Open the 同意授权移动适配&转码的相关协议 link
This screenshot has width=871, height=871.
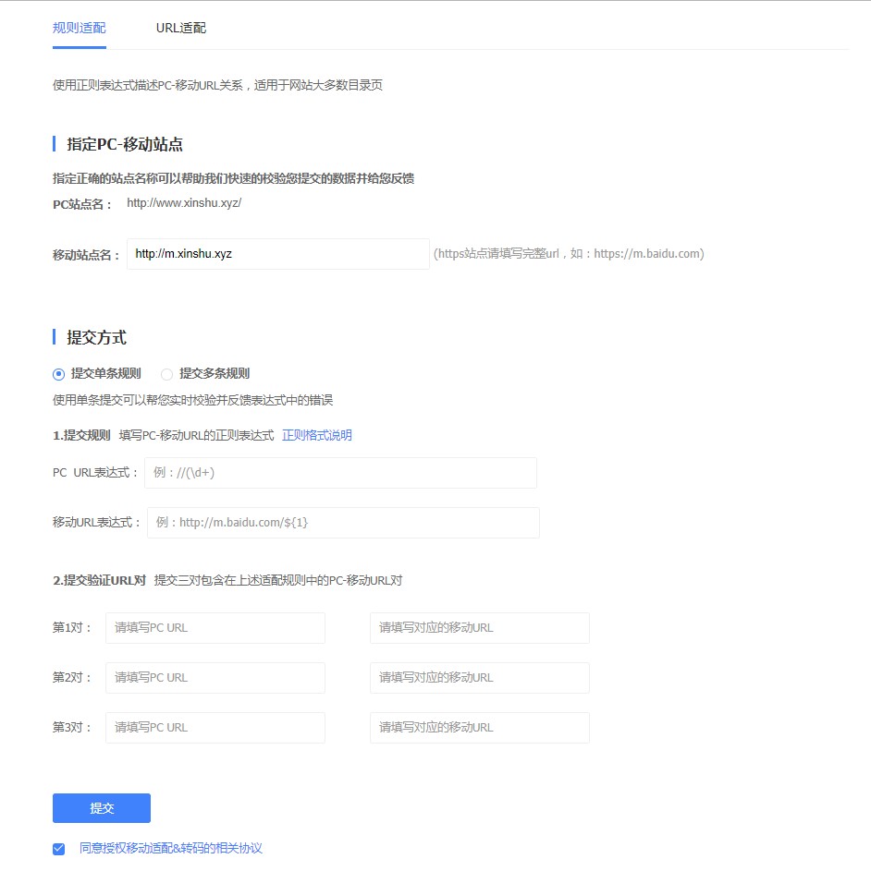coord(171,848)
